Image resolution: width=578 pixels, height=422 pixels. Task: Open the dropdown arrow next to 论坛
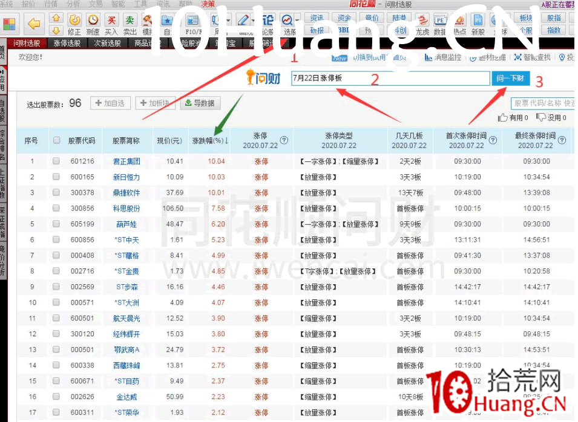click(277, 20)
